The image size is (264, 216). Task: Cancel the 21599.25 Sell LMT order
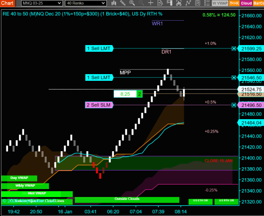[234, 49]
